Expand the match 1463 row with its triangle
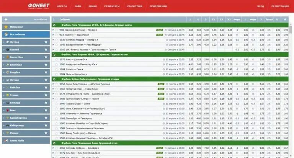This screenshot has width=294, height=158. tap(53, 89)
